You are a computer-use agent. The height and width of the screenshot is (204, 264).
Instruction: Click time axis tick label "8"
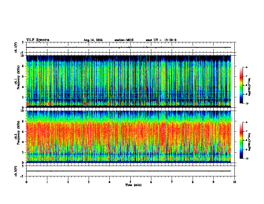point(193,182)
